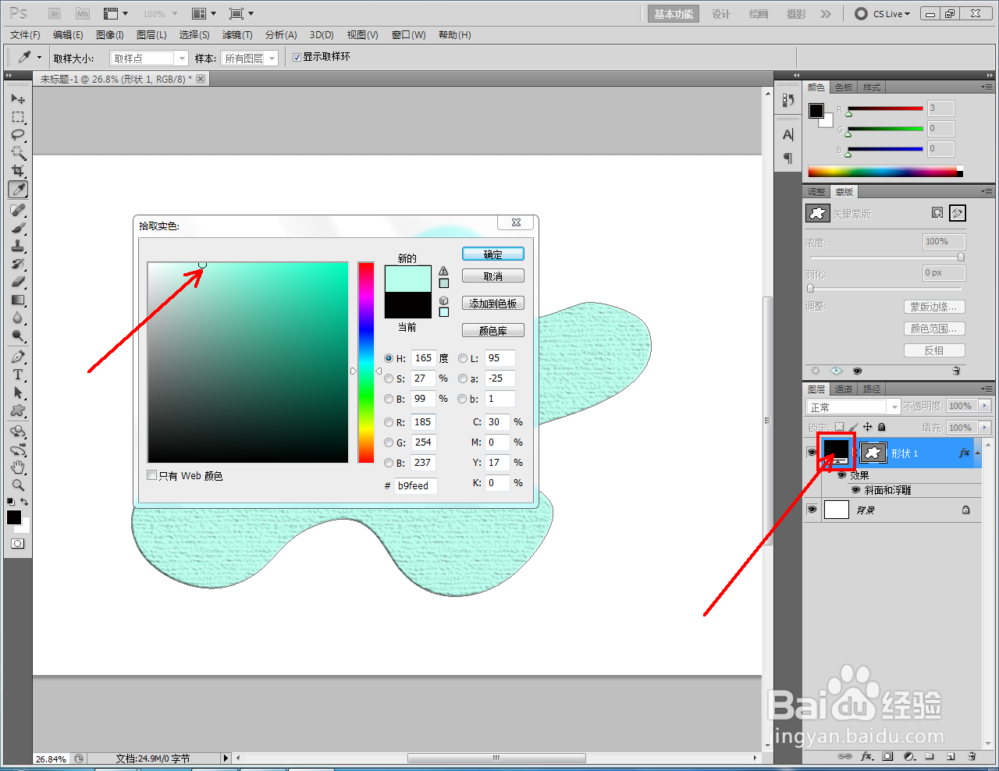Click the hex color input field
This screenshot has height=771, width=999.
tap(415, 485)
